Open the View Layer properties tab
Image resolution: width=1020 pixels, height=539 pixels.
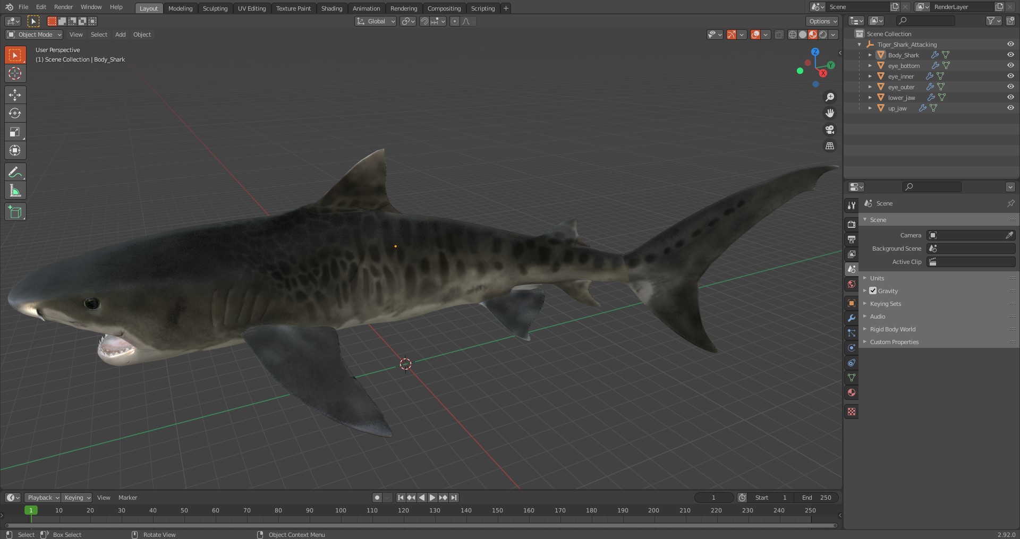click(x=852, y=254)
